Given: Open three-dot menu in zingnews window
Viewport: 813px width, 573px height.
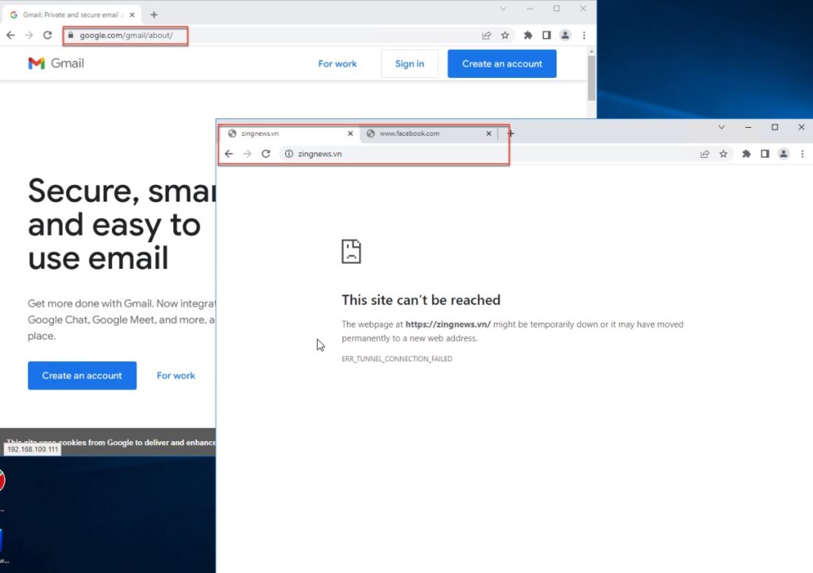Looking at the screenshot, I should tap(802, 154).
